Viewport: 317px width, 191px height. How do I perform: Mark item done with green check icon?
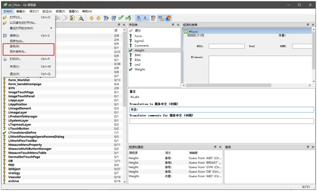click(121, 18)
